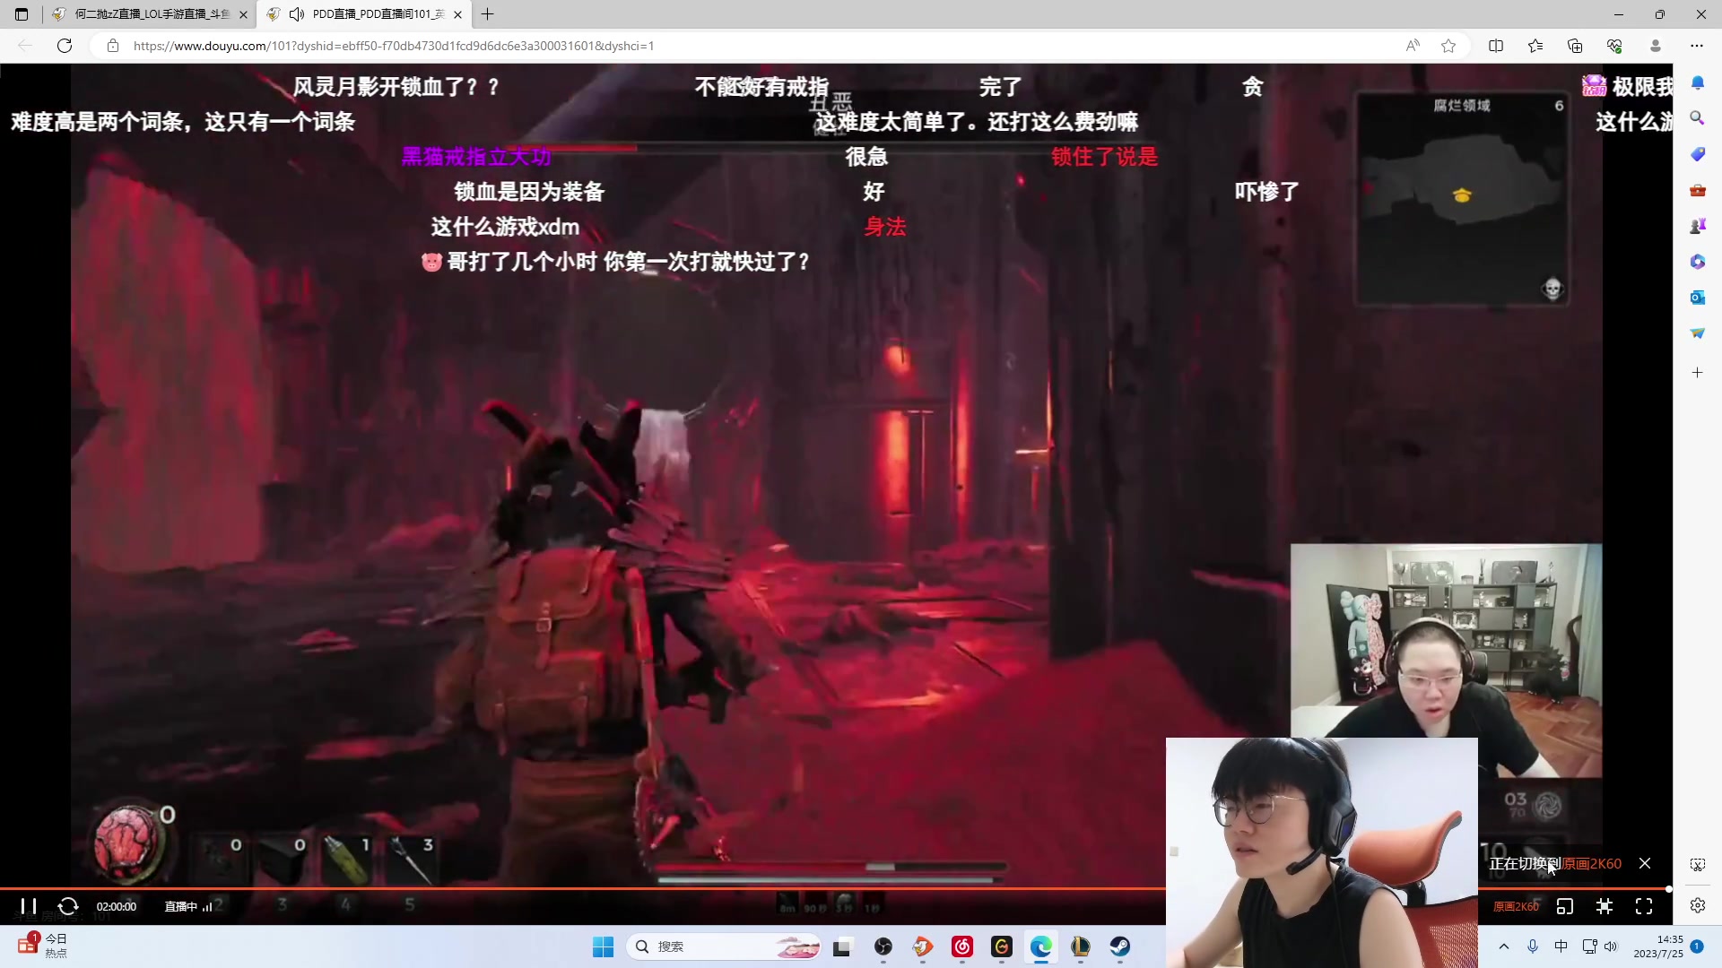Switch the 中 input method indicator
Viewport: 1722px width, 968px height.
[1561, 946]
